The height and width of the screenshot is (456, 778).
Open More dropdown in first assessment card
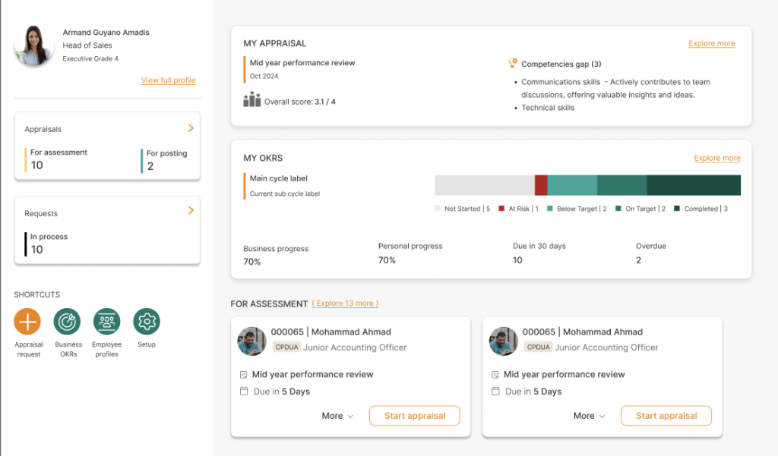(x=337, y=416)
